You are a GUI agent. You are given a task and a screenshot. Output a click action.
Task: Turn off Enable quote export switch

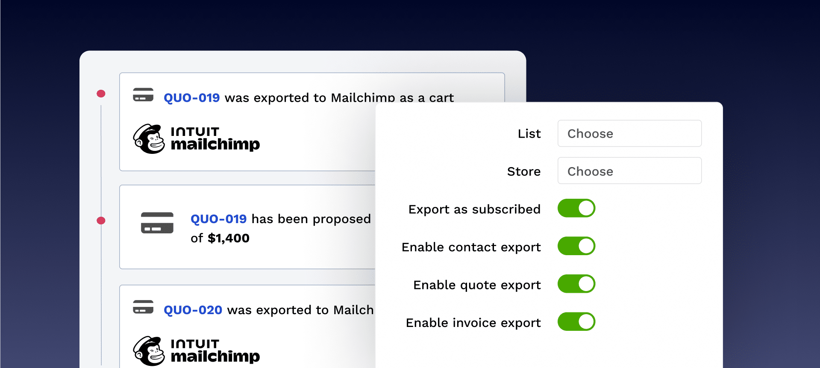(x=576, y=284)
